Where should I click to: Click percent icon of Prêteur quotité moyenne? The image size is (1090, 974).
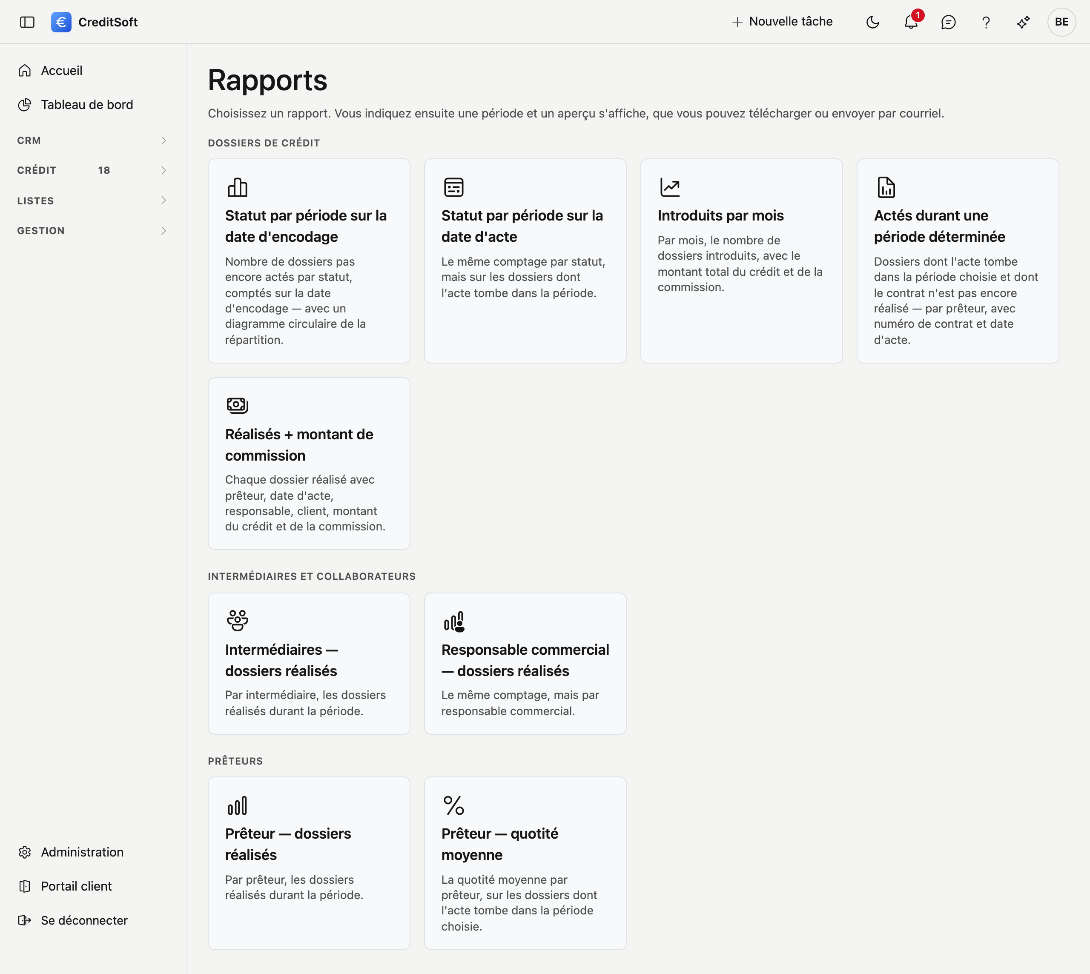coord(453,805)
